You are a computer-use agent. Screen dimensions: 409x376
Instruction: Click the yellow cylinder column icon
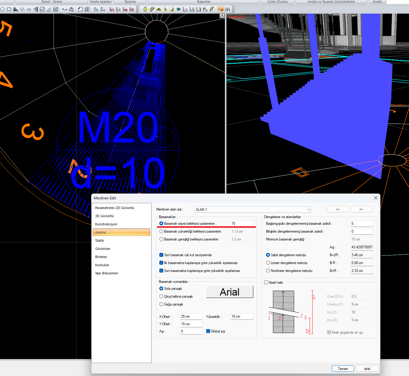(x=145, y=9)
